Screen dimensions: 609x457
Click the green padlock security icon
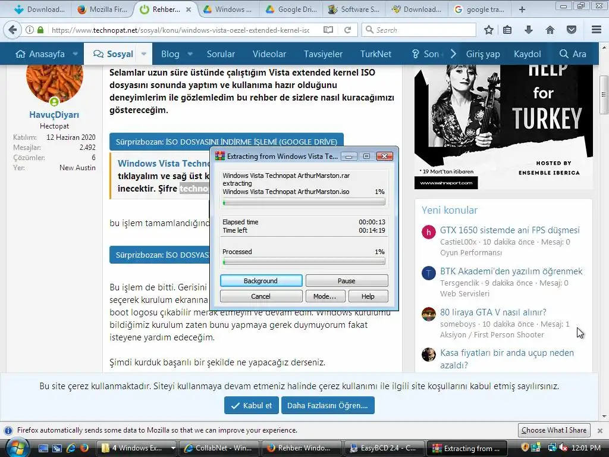[40, 30]
